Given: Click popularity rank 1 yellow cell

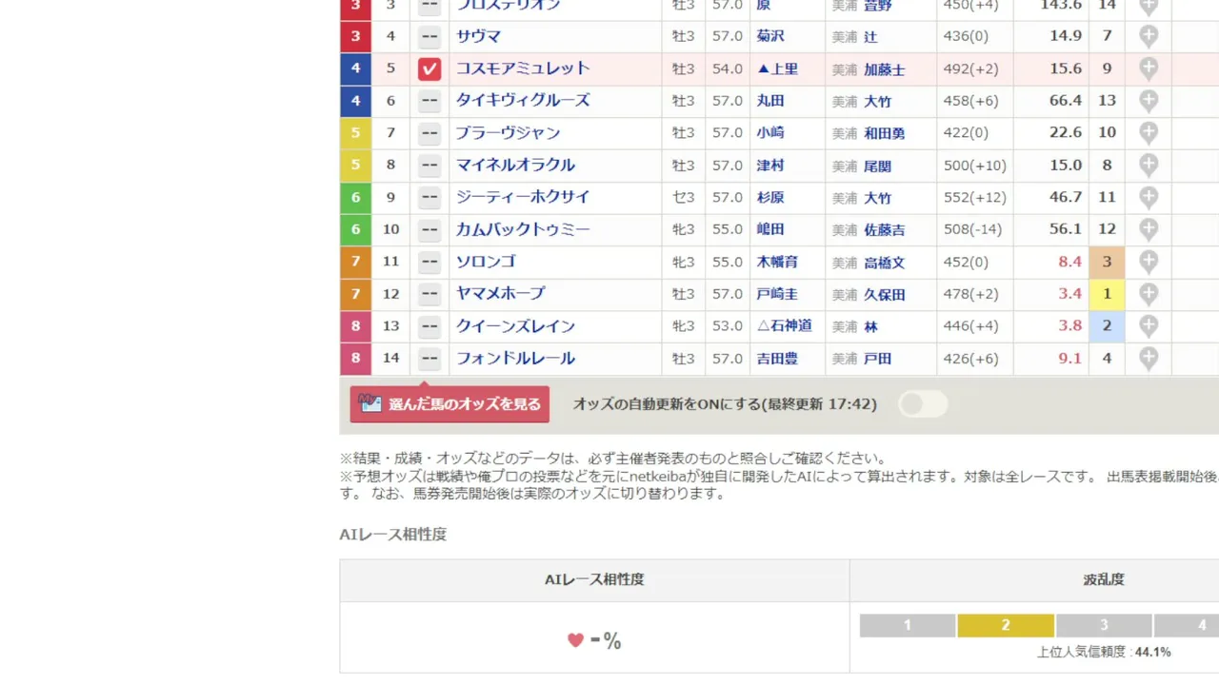Looking at the screenshot, I should click(1107, 294).
